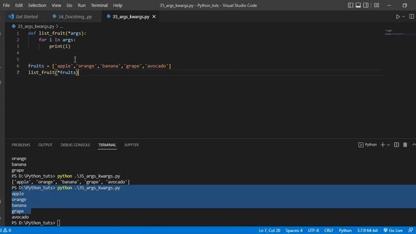The image size is (416, 234).
Task: Click the printed fruits list output line
Action: 71,182
